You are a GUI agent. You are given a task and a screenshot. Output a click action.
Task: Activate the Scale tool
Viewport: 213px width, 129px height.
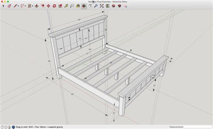tap(60, 6)
